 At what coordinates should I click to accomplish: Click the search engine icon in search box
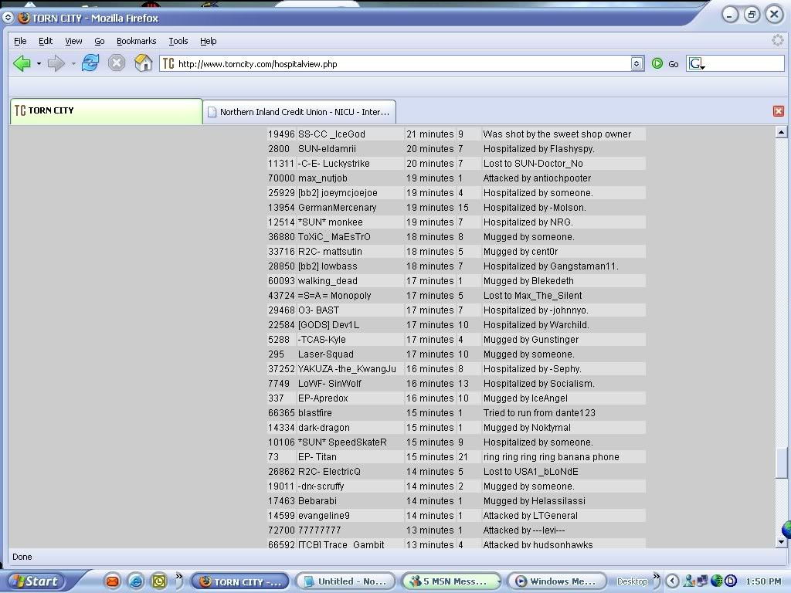(x=696, y=64)
